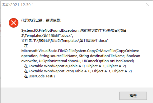The image size is (153, 103).
Task: Click the UIOptionInternal showUI text
Action: pyautogui.click(x=60, y=61)
